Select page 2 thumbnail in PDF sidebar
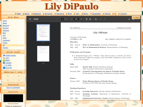The width and height of the screenshot is (143, 107). [43, 54]
